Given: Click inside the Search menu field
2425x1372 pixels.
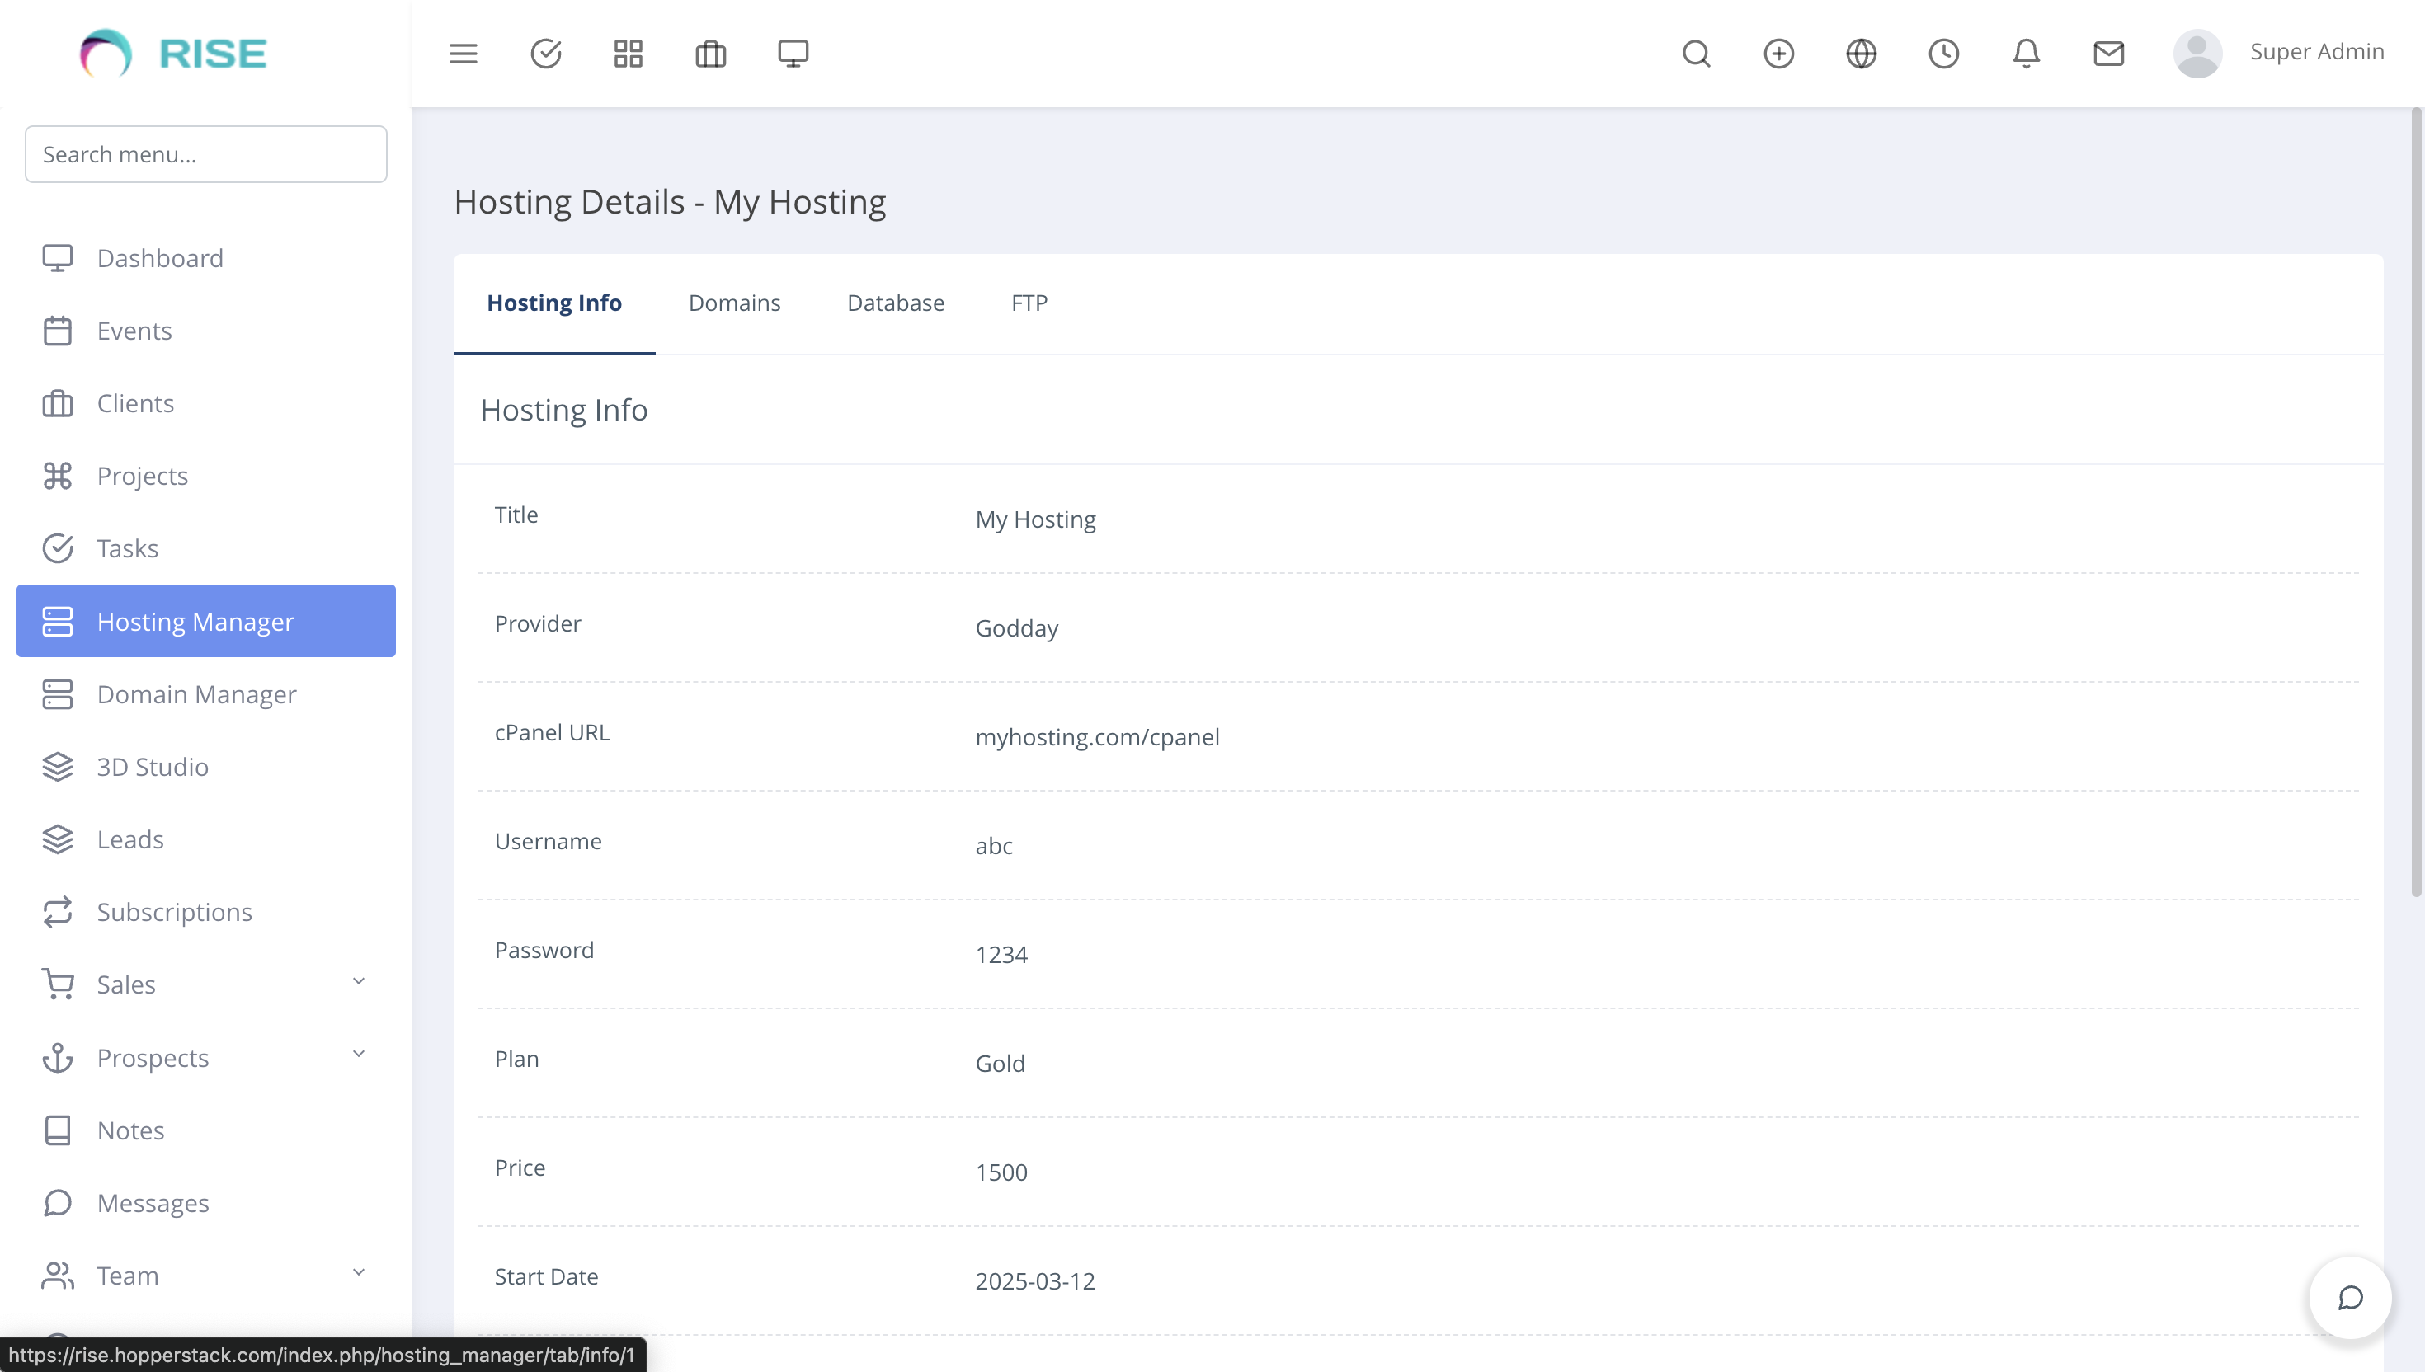Looking at the screenshot, I should (x=205, y=153).
